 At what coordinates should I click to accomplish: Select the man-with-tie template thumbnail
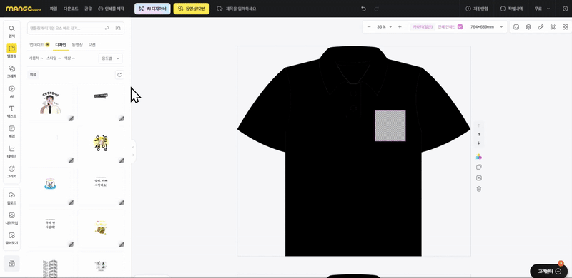pyautogui.click(x=51, y=102)
